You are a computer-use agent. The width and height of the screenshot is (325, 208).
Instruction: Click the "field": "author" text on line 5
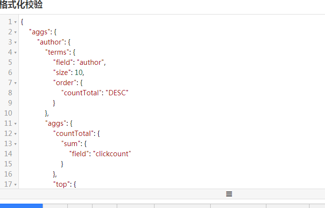(79, 62)
